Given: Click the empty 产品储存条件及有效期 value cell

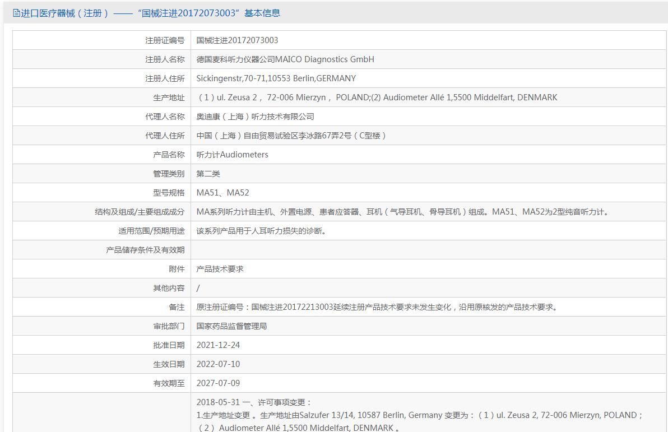Looking at the screenshot, I should 428,250.
